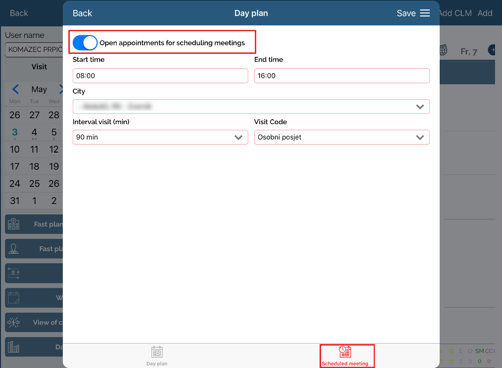Go to previous month using left arrow
Screen dimensions: 502x368
[x=15, y=89]
